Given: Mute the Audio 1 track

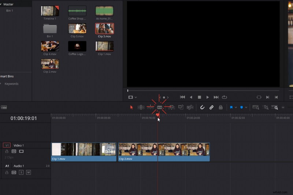Looking at the screenshot, I should [x=29, y=172].
